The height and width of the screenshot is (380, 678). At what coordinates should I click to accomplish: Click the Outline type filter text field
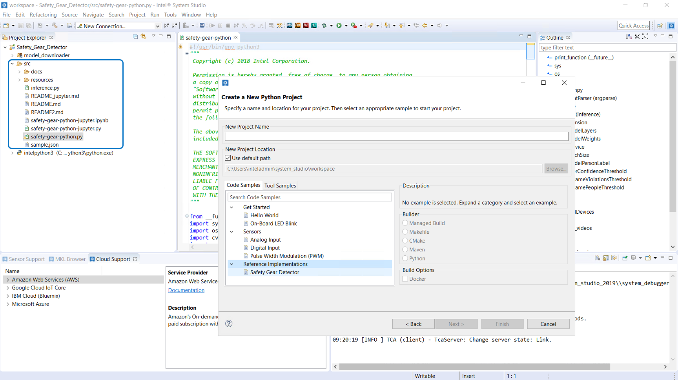[607, 47]
